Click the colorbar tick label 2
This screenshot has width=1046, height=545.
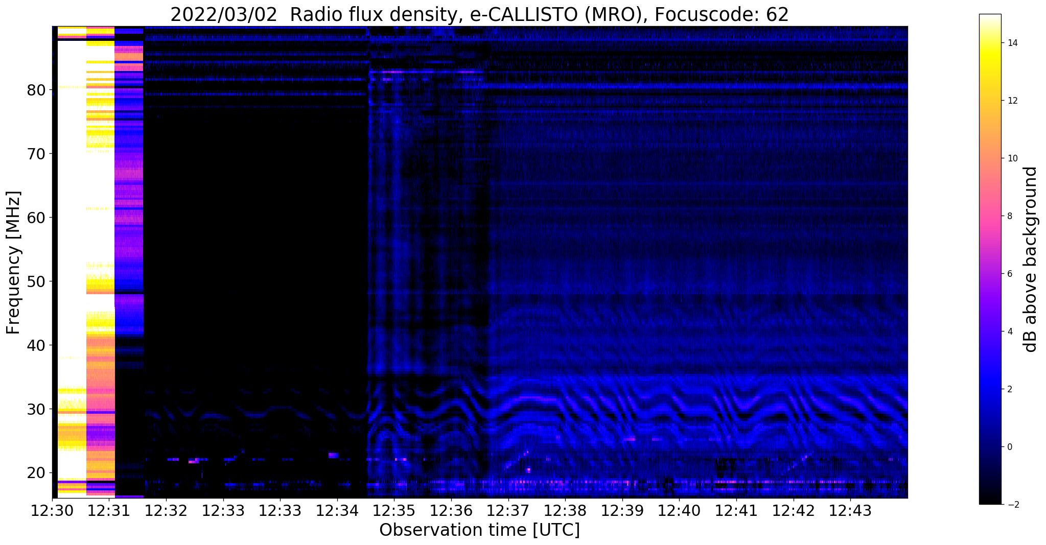coord(1009,389)
